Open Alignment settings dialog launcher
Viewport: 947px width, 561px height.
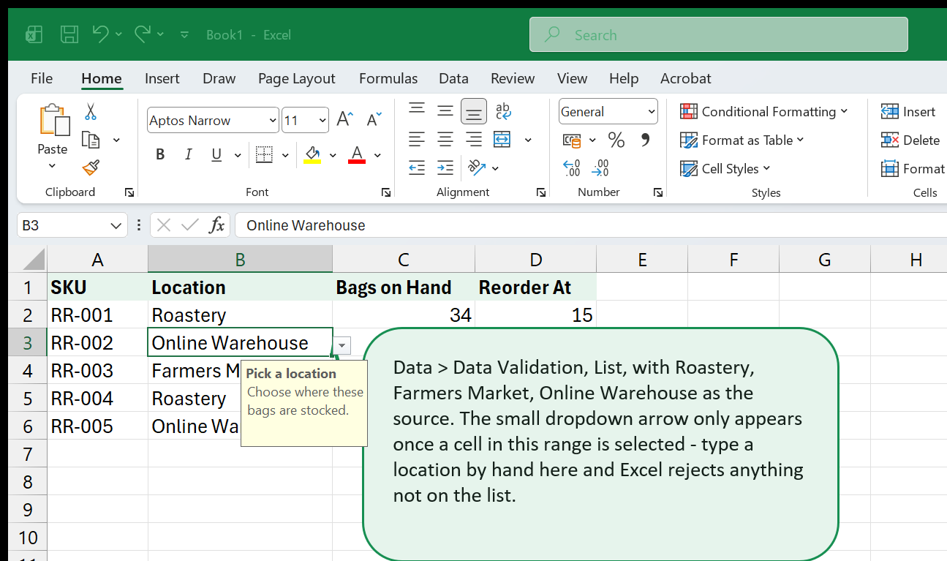(x=541, y=192)
